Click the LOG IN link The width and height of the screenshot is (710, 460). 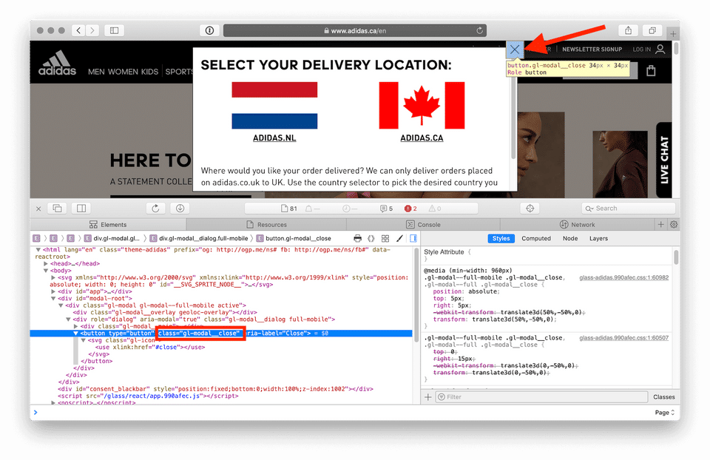pyautogui.click(x=642, y=50)
